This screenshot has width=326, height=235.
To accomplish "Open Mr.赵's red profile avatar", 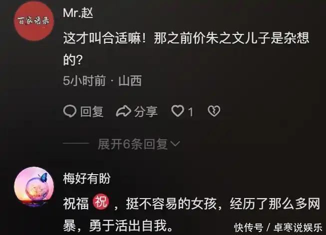I will coord(34,21).
